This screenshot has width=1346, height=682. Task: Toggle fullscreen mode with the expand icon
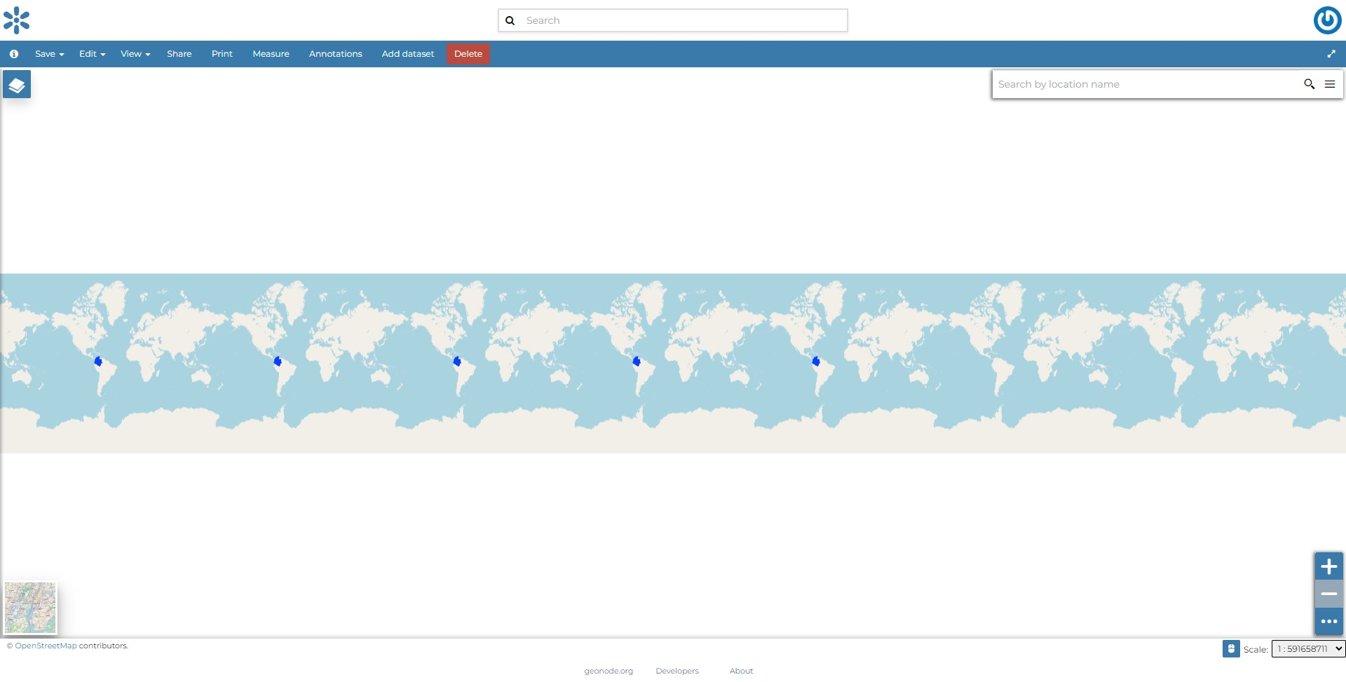point(1331,53)
